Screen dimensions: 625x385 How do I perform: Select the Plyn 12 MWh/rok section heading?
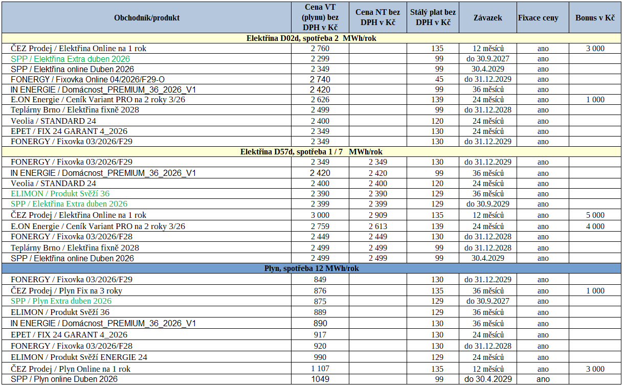tap(311, 268)
